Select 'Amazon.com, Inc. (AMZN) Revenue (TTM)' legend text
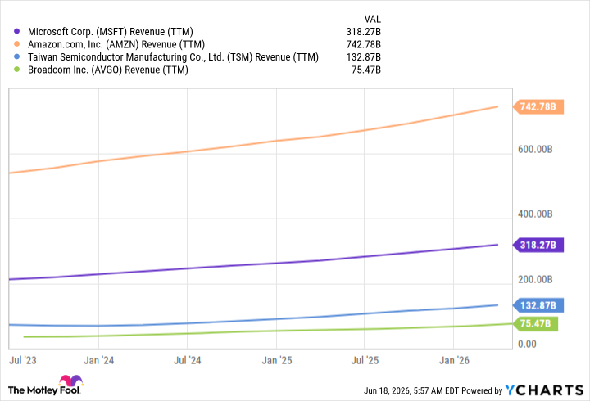 tap(116, 44)
